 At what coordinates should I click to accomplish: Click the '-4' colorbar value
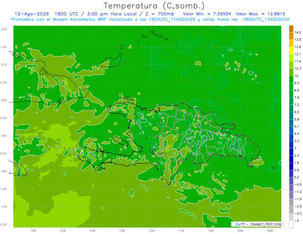pos(297,221)
